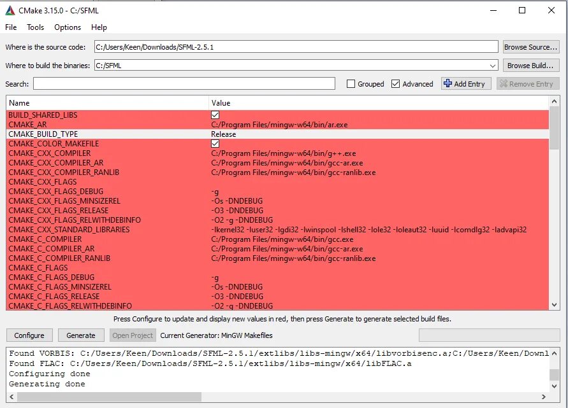
Task: Select CMAKE_C_FLAGS_RELWITHDEBINFO entry name
Action: click(x=70, y=306)
